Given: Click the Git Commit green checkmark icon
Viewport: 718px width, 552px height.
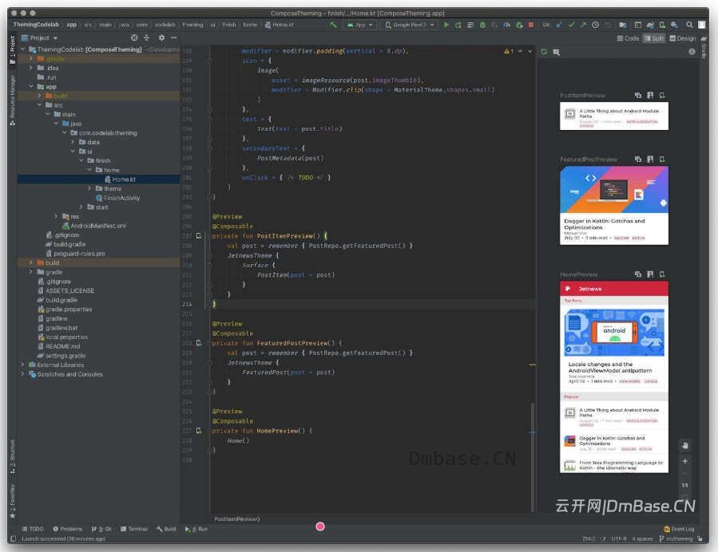Looking at the screenshot, I should click(571, 25).
